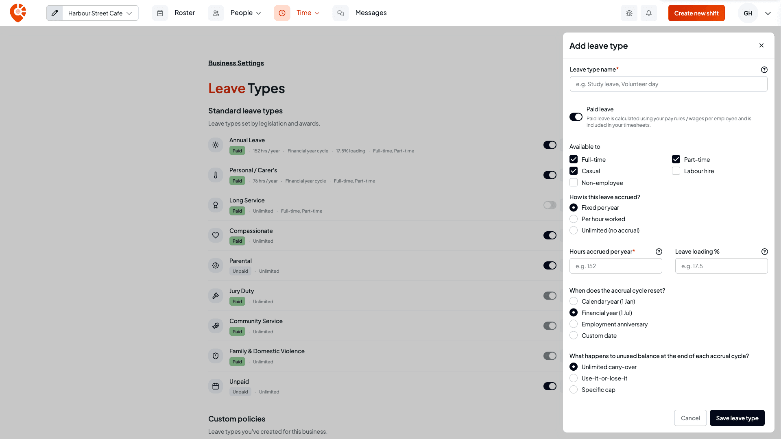Click the Compassionate heart icon
The width and height of the screenshot is (781, 439).
[216, 235]
